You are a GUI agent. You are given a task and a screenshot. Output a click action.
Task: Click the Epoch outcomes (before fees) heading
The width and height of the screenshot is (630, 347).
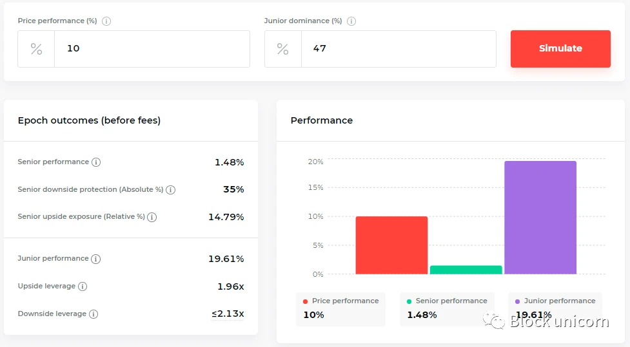(89, 120)
